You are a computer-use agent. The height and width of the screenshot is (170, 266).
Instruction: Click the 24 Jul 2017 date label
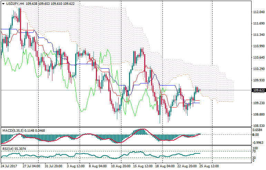tap(9, 166)
